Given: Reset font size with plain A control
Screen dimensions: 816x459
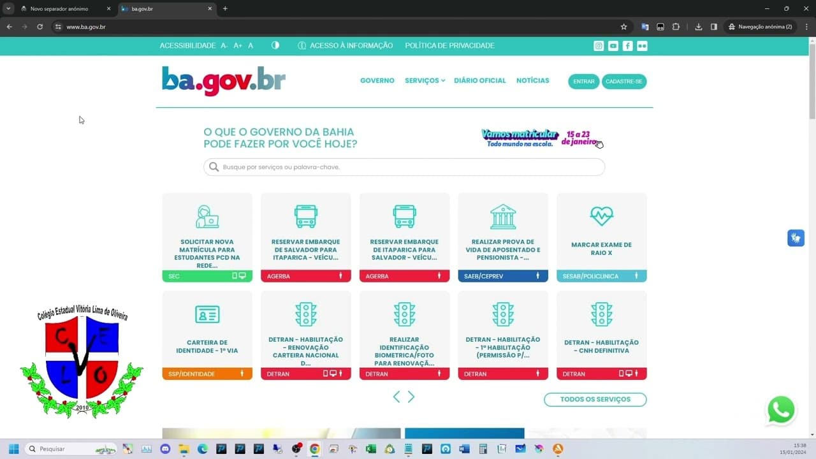Looking at the screenshot, I should coord(251,46).
